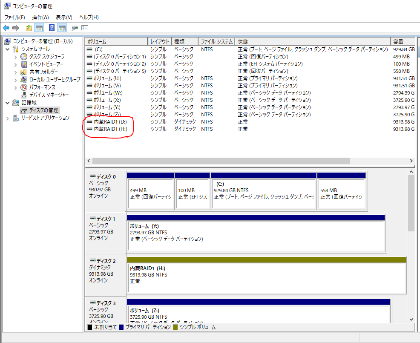Expand the ローカル ユーザーとグループ node
Viewport: 420px width, 343px height.
point(15,80)
